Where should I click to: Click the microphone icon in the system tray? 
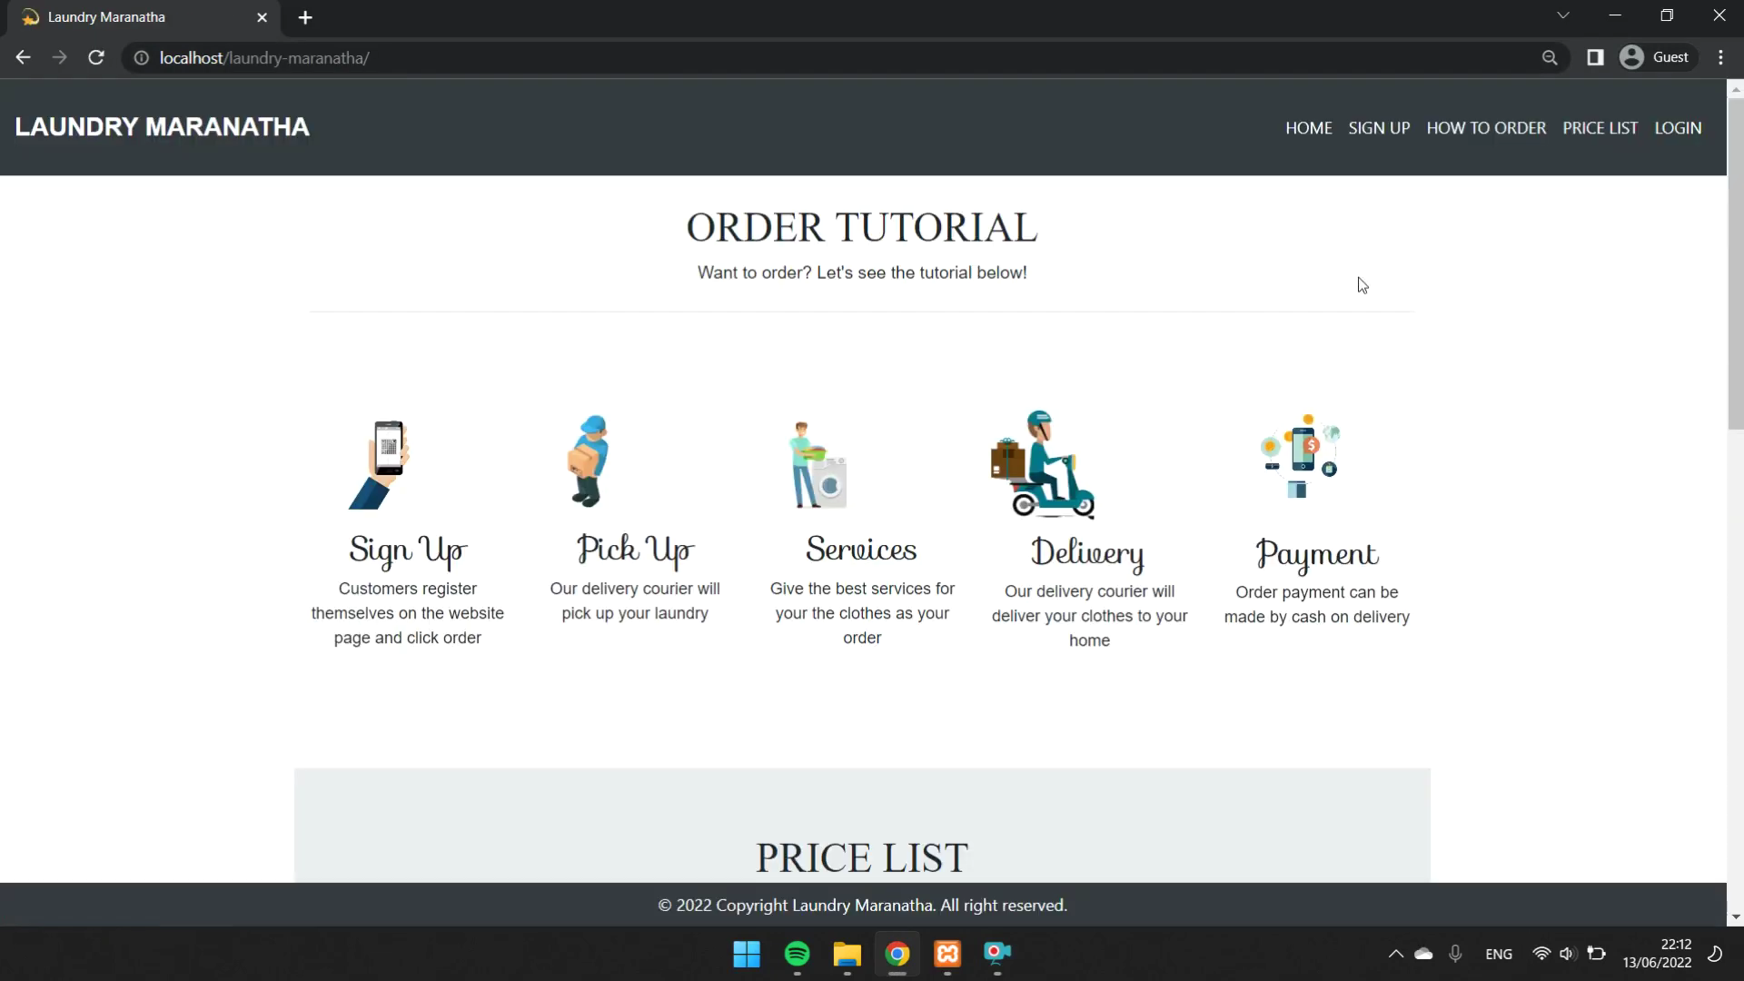coord(1455,954)
